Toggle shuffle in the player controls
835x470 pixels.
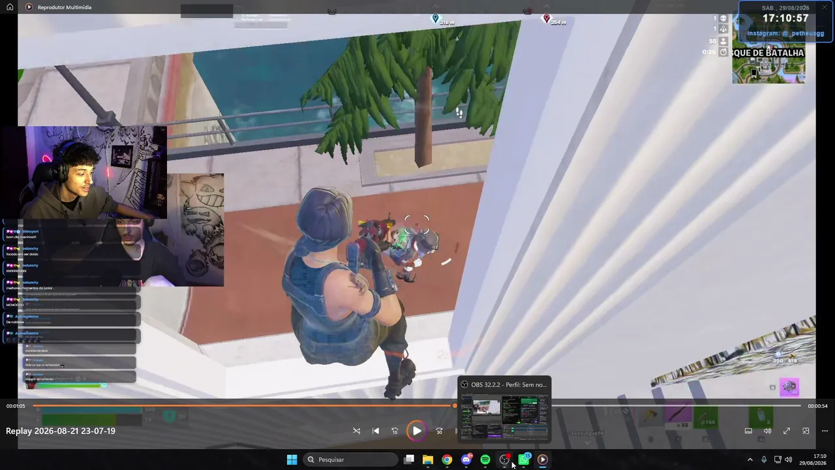[356, 431]
